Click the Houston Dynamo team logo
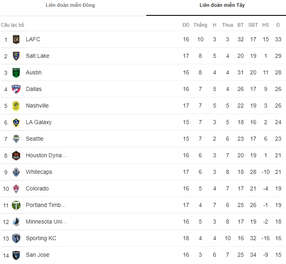Image resolution: width=286 pixels, height=264 pixels. (16, 156)
